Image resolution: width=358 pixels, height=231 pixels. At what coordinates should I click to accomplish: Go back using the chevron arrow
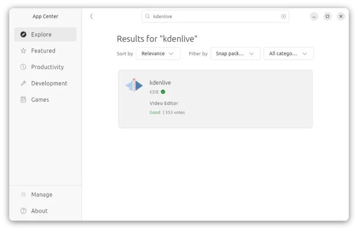[x=92, y=16]
